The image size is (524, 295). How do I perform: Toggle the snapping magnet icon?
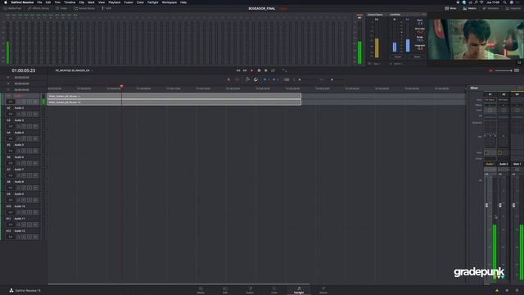255,79
